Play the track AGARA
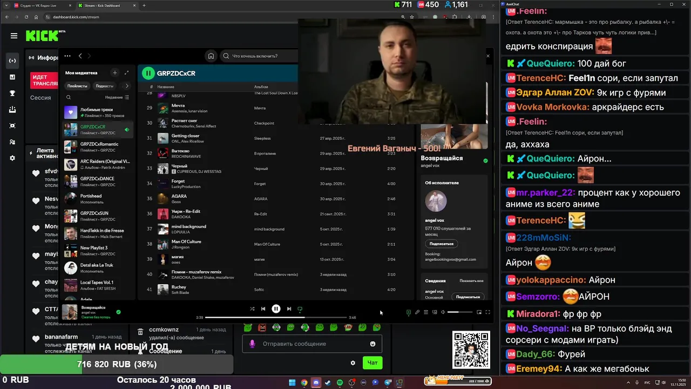Viewport: 691px width, 389px height. coord(275,199)
